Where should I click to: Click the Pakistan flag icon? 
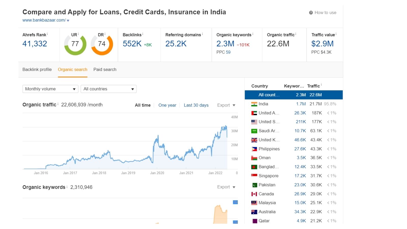click(x=254, y=185)
